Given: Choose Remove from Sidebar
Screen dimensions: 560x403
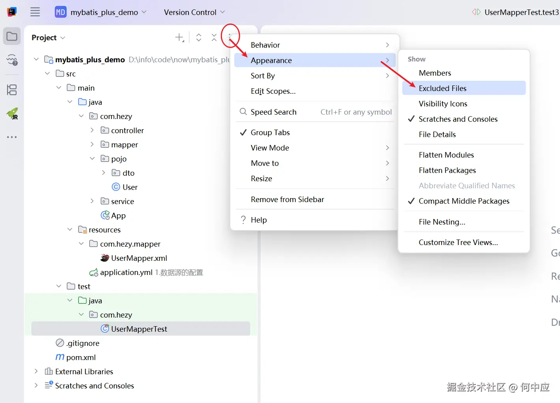Looking at the screenshot, I should pos(314,199).
